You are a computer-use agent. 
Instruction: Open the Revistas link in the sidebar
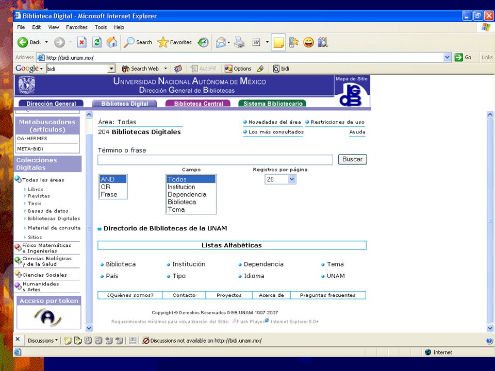coord(39,196)
